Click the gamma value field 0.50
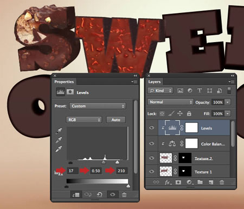The image size is (244, 209). 95,171
